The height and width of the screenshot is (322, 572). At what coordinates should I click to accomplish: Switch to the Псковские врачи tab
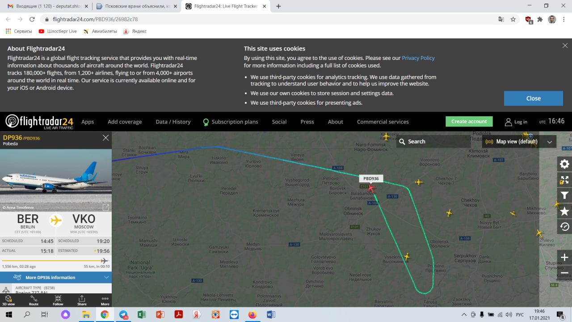(136, 6)
